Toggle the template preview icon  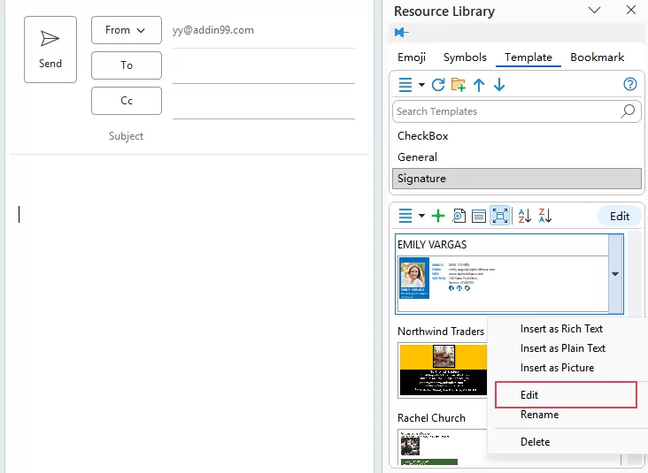coord(459,216)
